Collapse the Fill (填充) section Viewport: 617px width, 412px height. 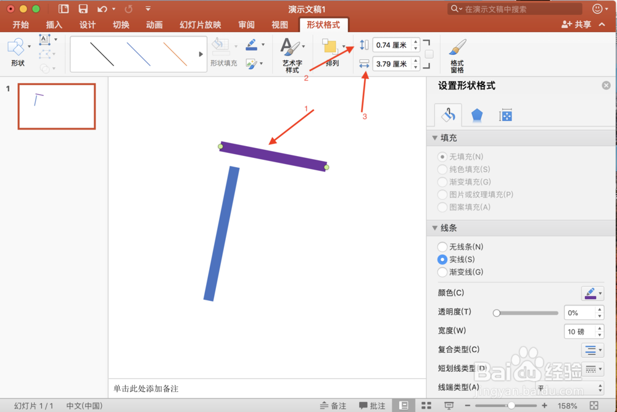435,138
